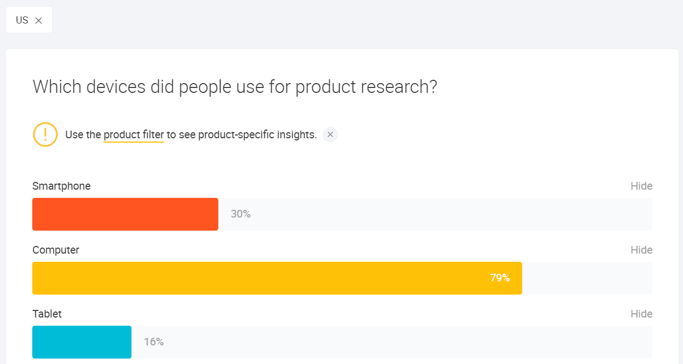The image size is (683, 364).
Task: Select the Computer category label
Action: point(56,250)
